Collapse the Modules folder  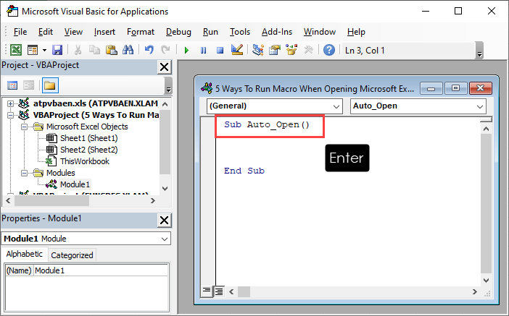click(x=24, y=173)
